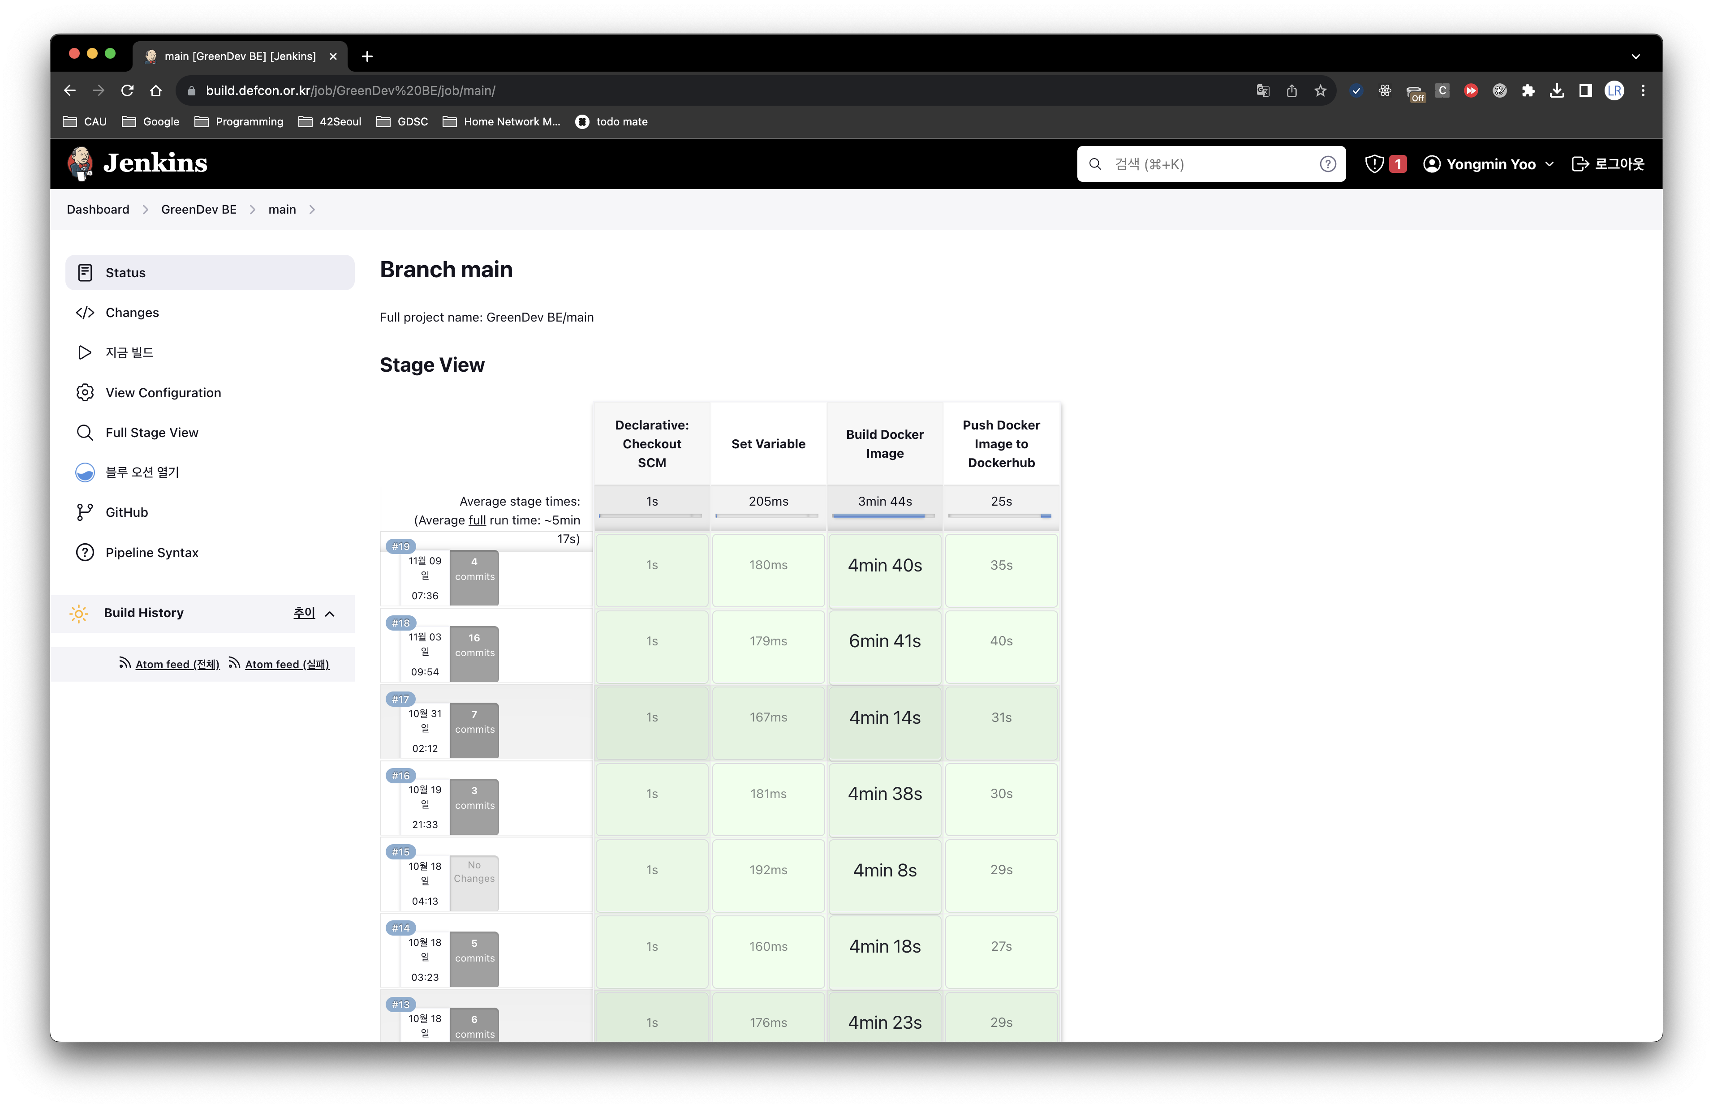Screen dimensions: 1713x1108
Task: Open the 추이 trend link
Action: pyautogui.click(x=304, y=613)
